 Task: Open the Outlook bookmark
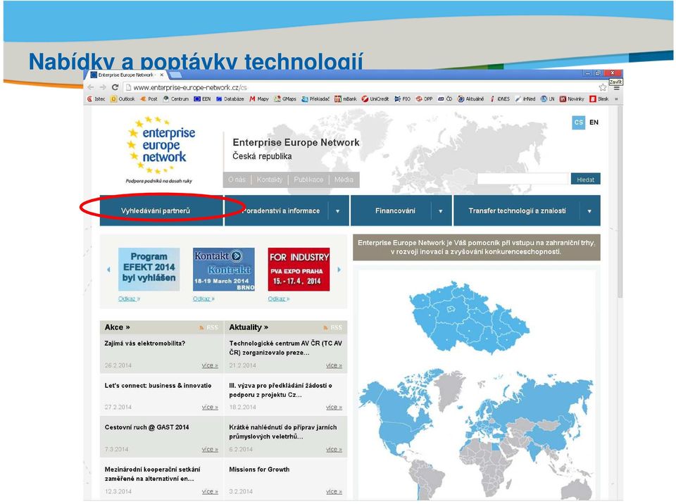[x=123, y=99]
